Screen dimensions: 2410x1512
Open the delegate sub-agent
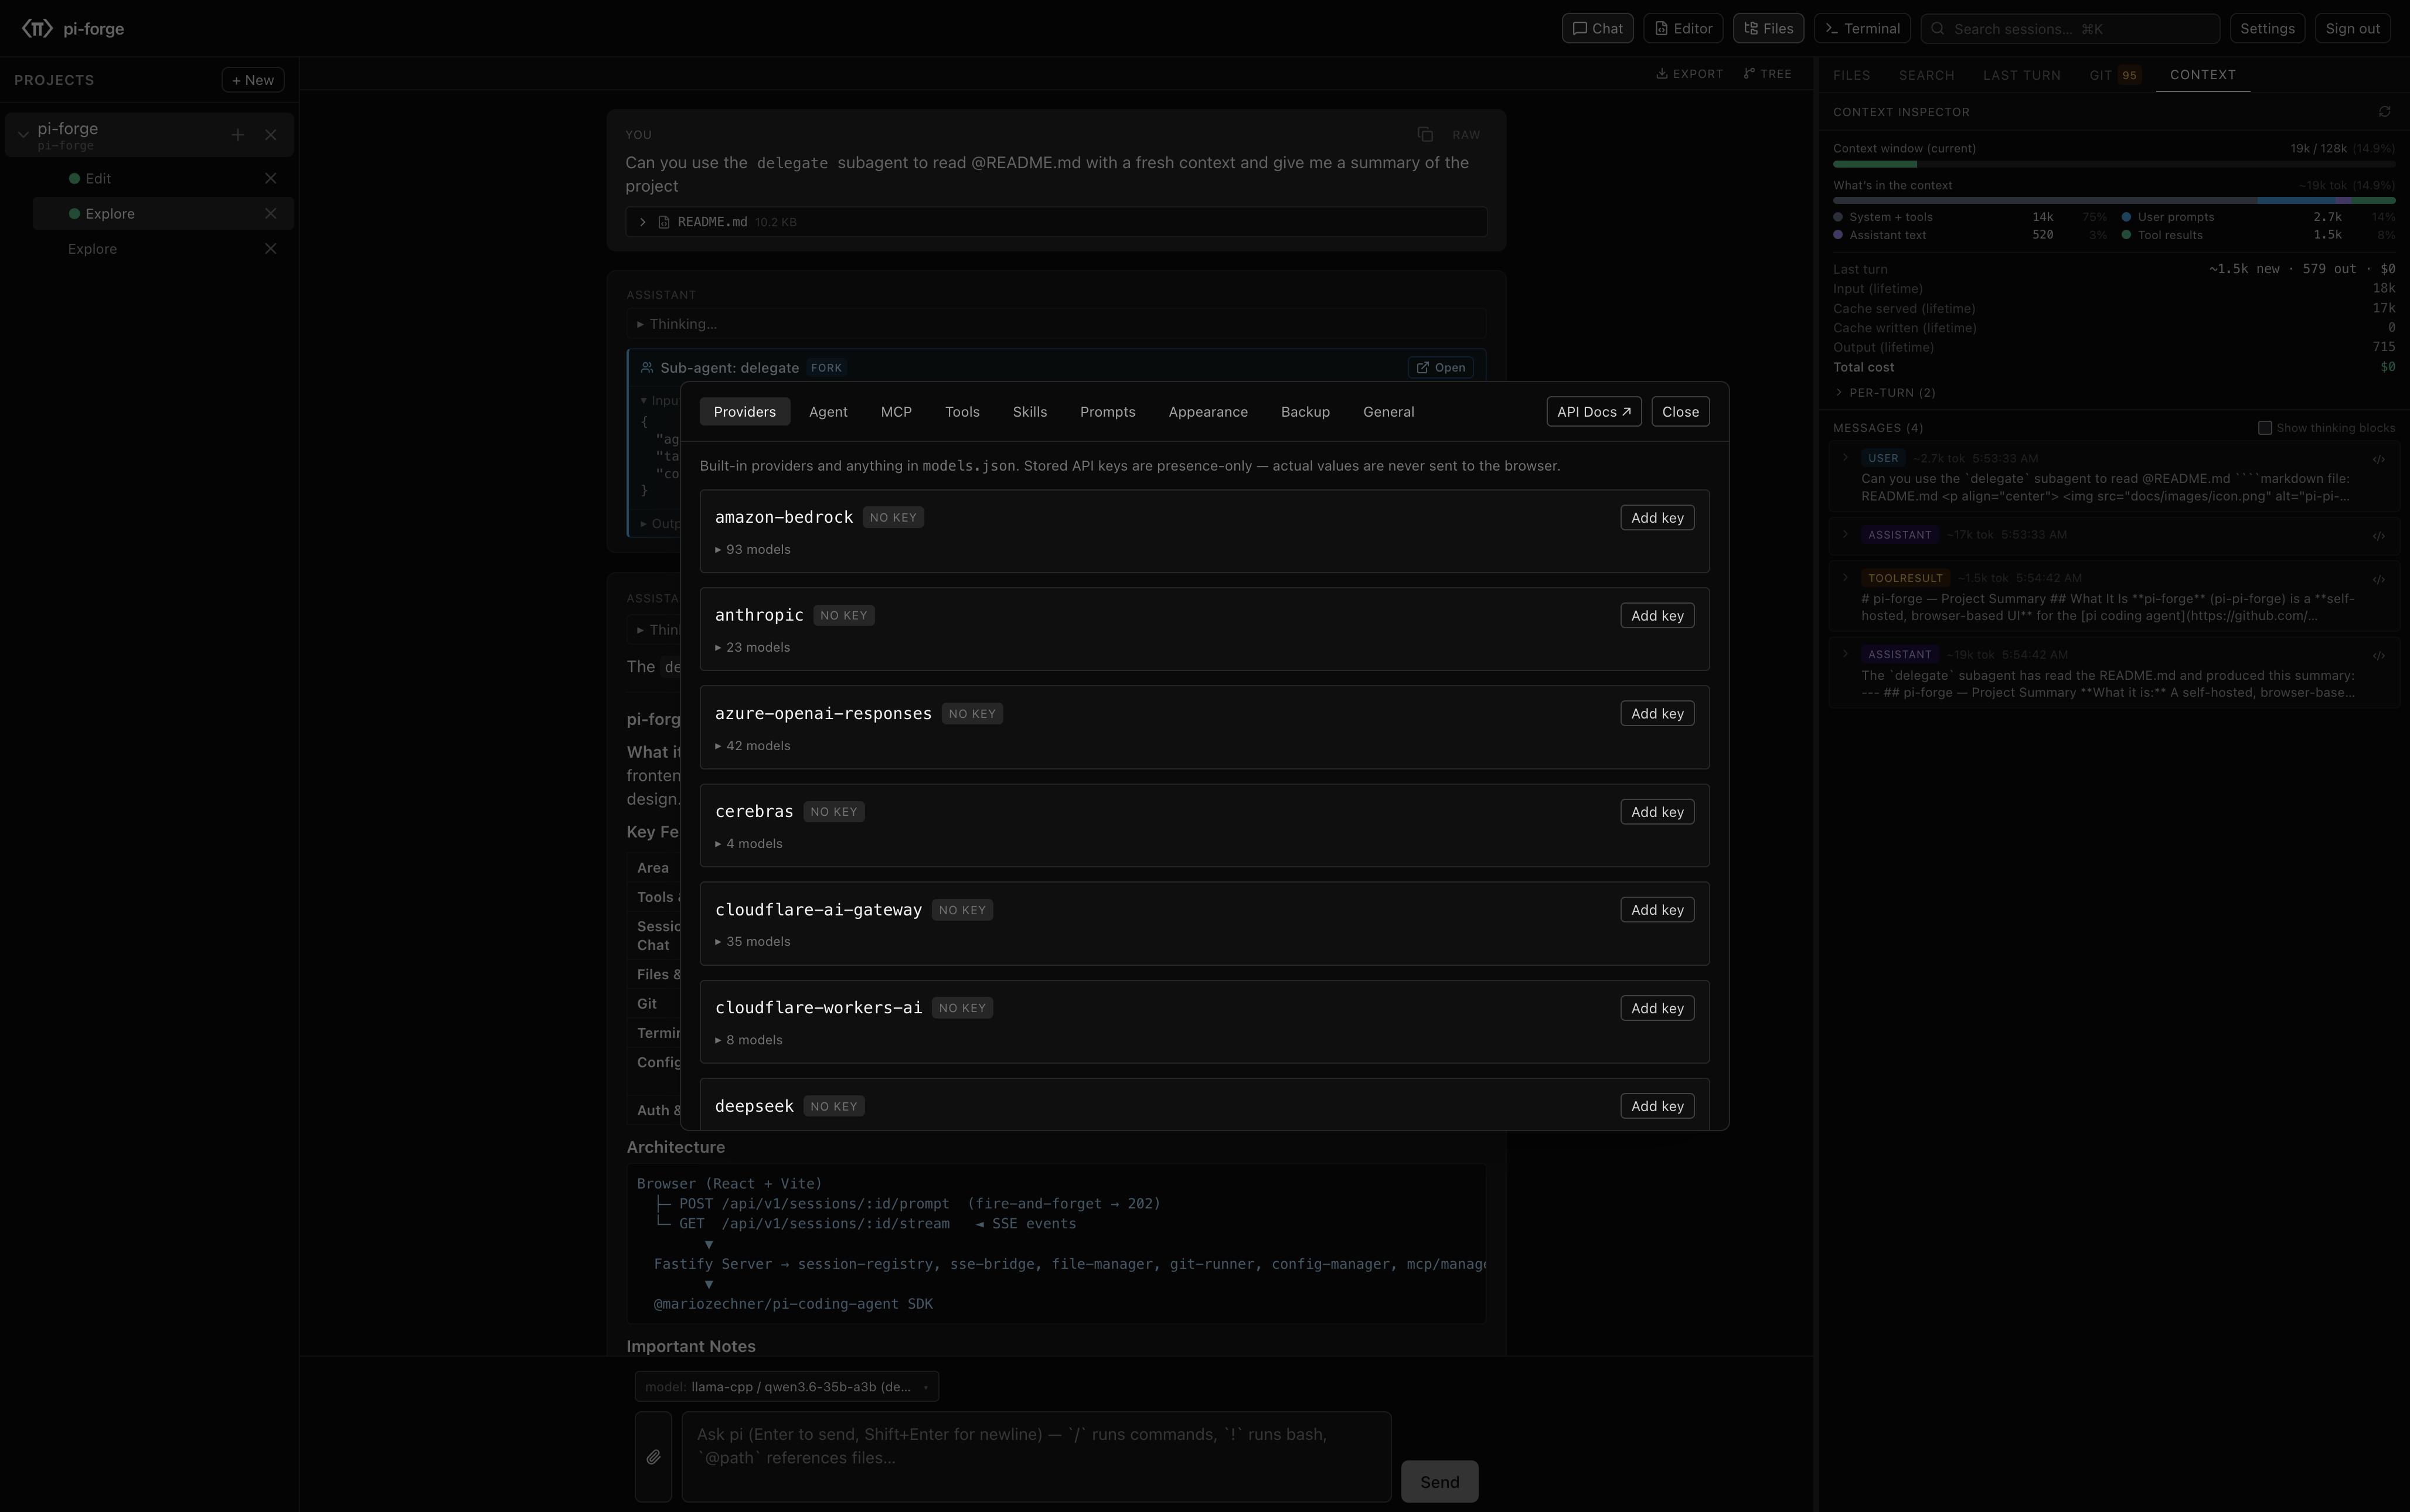tap(1440, 368)
